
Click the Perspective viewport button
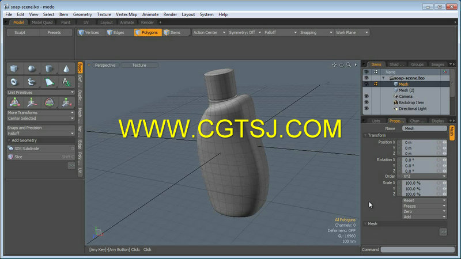point(105,65)
